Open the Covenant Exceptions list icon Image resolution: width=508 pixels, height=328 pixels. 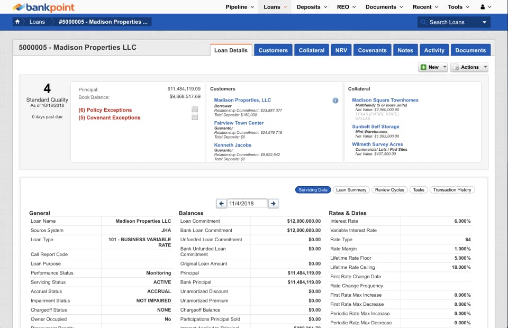tap(195, 117)
